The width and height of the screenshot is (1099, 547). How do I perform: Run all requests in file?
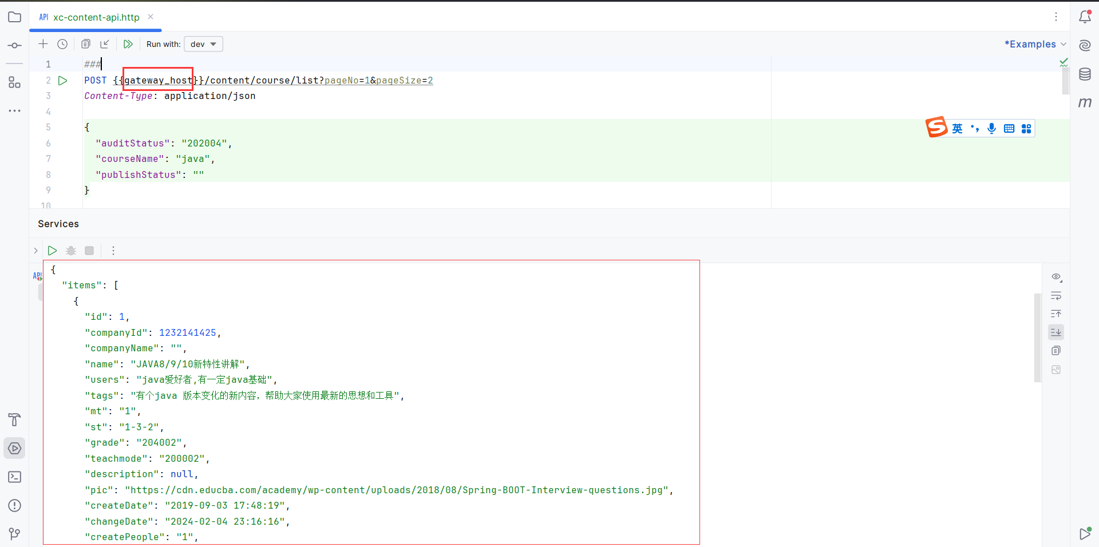click(128, 44)
